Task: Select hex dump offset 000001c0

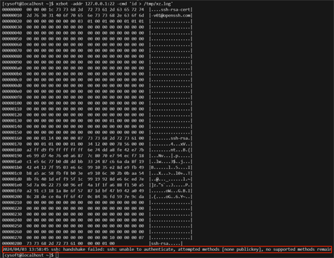Action: click(12, 173)
